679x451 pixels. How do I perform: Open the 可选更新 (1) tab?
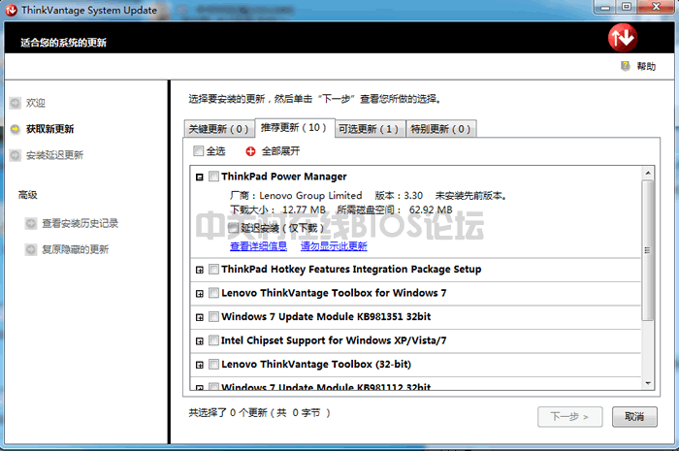370,129
